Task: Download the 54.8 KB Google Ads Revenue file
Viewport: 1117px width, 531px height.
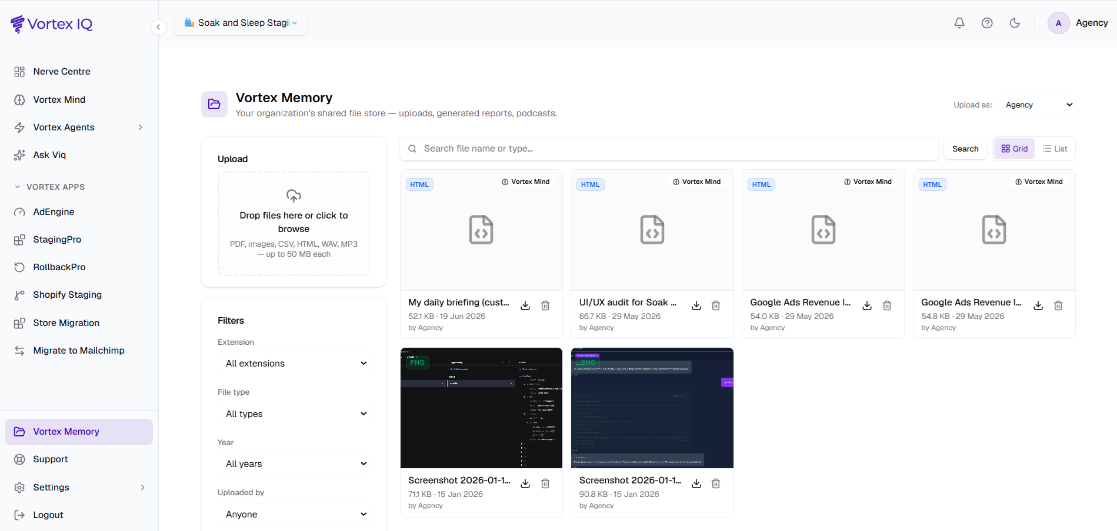Action: [1038, 305]
